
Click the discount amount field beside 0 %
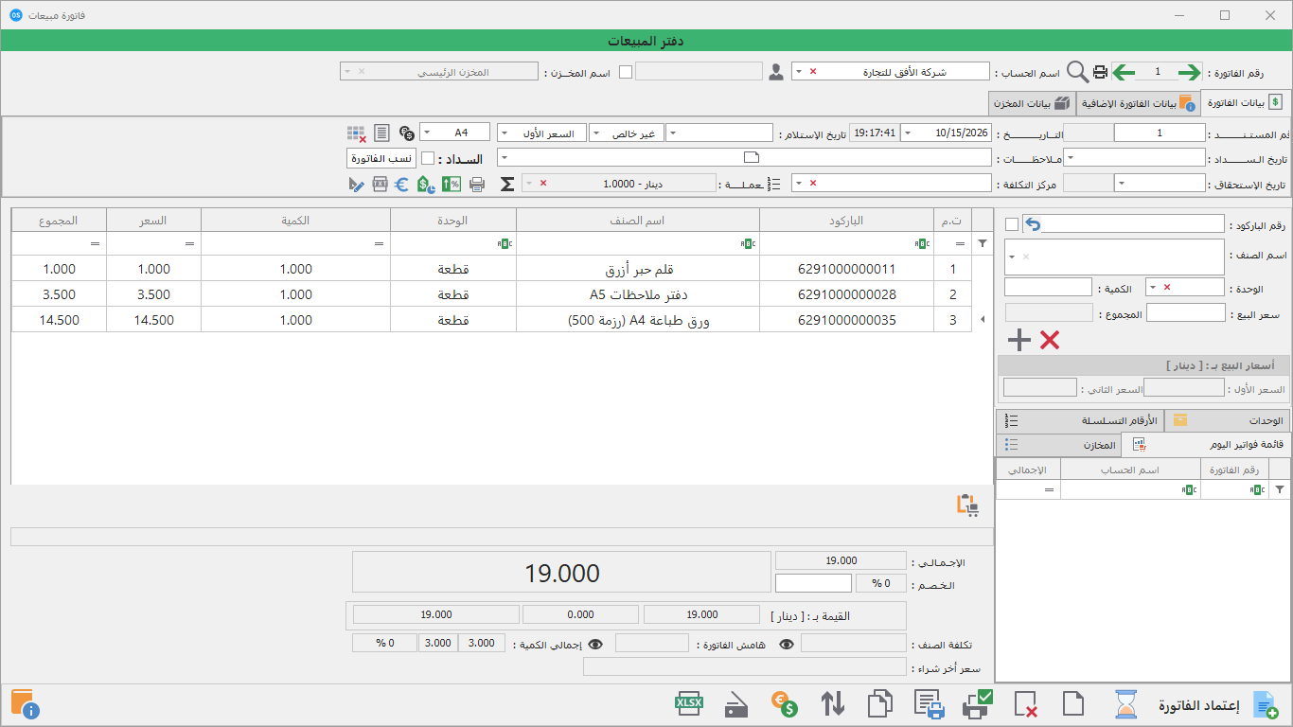click(813, 583)
